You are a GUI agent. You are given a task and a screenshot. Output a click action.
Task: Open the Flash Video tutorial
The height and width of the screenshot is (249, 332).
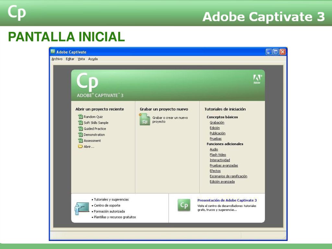pyautogui.click(x=218, y=155)
